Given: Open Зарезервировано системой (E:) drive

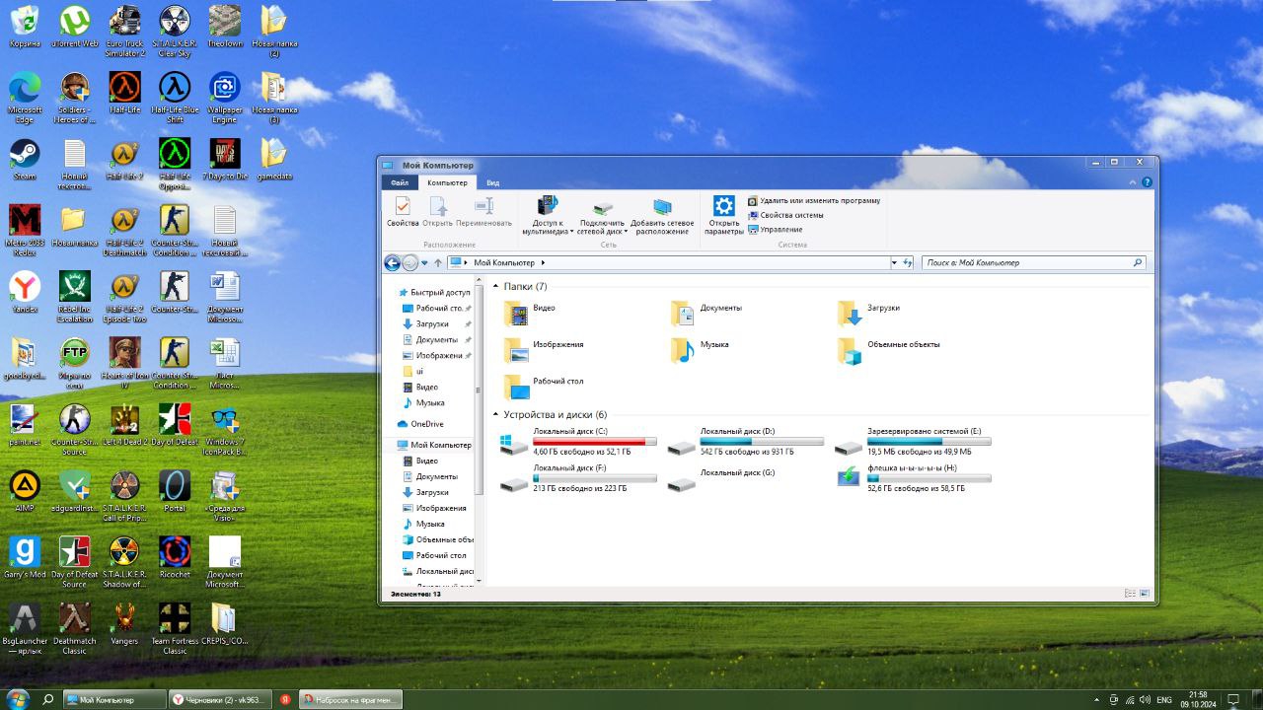Looking at the screenshot, I should (x=913, y=441).
